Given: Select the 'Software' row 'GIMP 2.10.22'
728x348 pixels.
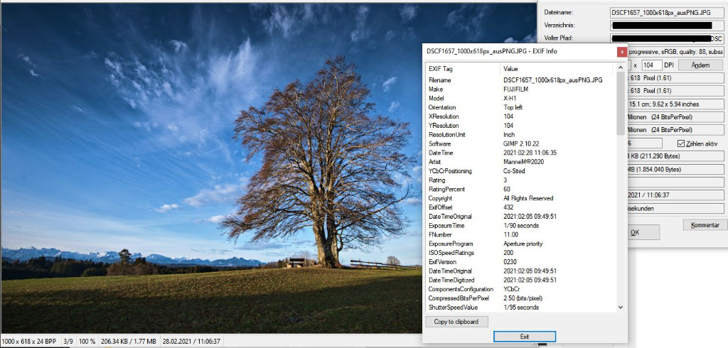Looking at the screenshot, I should pyautogui.click(x=521, y=144).
